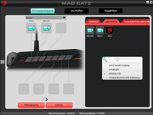Open the Mode 1 dropdown
The height and width of the screenshot is (115, 153).
coord(46,18)
